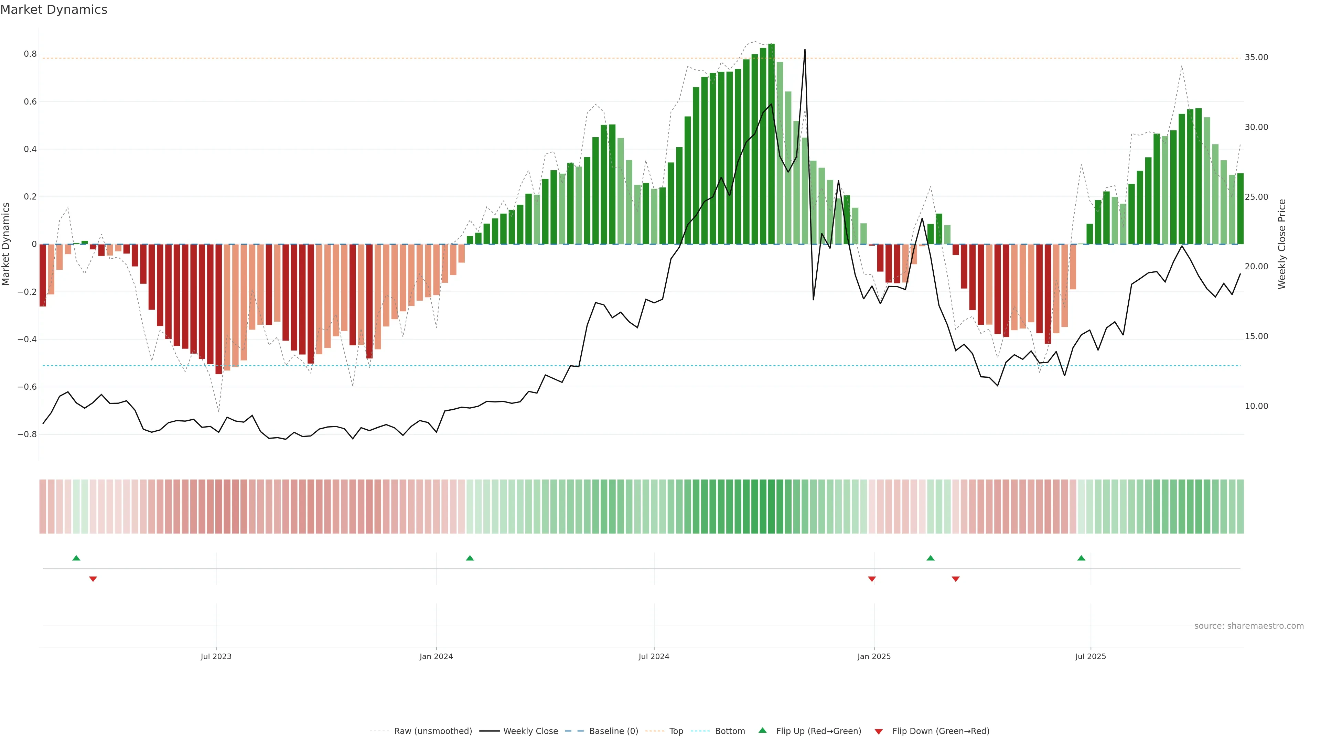Click the last red flip-down triangle marker
Viewport: 1321px width, 743px height.
point(955,579)
